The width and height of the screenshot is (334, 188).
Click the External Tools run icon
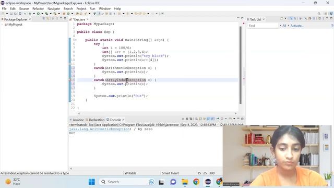[x=55, y=14]
